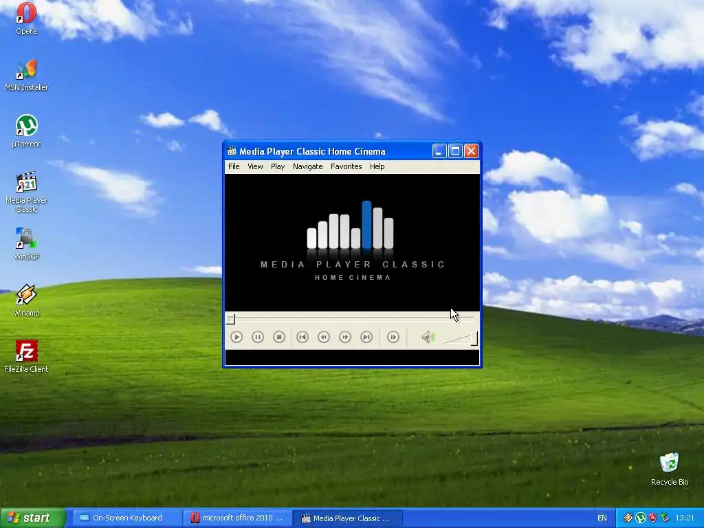Select the FileZilla Client desktop icon
704x528 pixels.
[26, 357]
